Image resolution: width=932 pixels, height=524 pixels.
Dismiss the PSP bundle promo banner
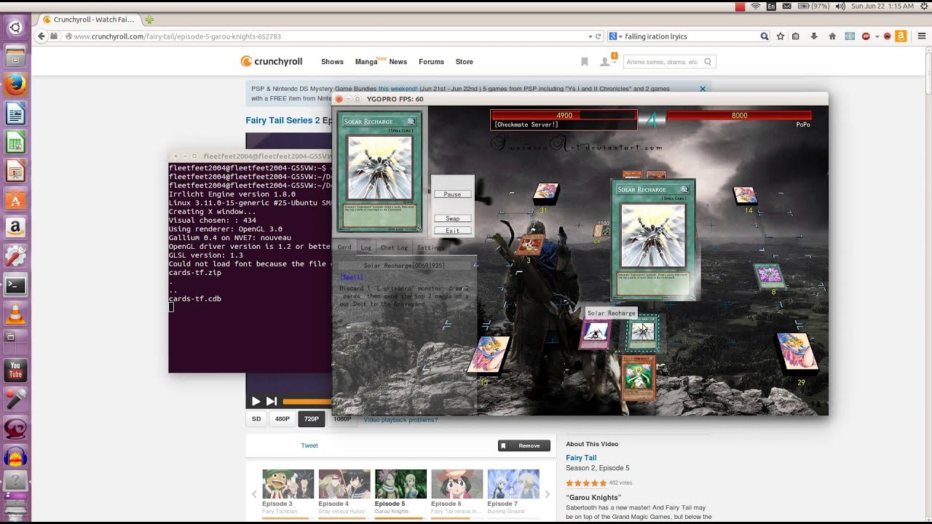703,89
